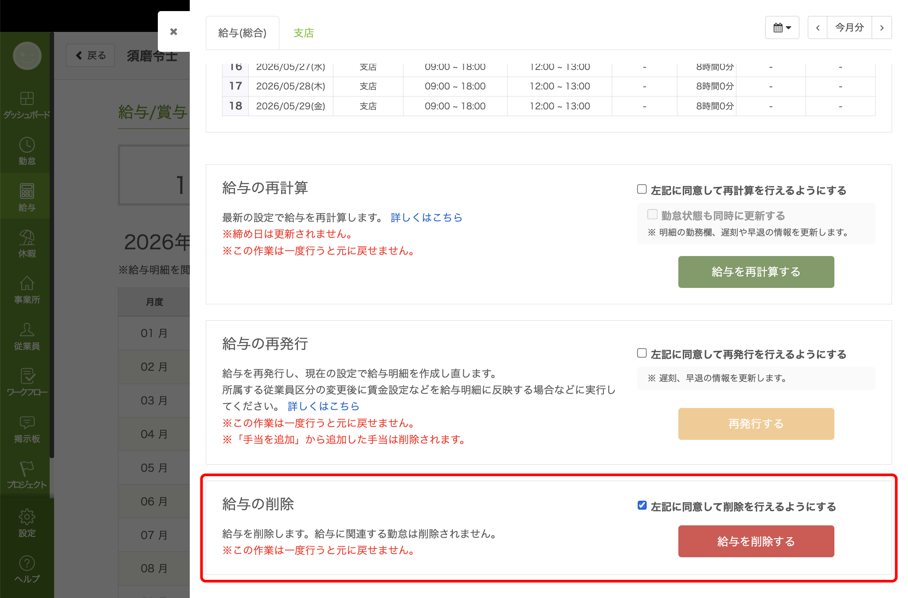Viewport: 908px width, 598px height.
Task: Open the ダッシュボード sidebar icon
Action: pyautogui.click(x=27, y=105)
